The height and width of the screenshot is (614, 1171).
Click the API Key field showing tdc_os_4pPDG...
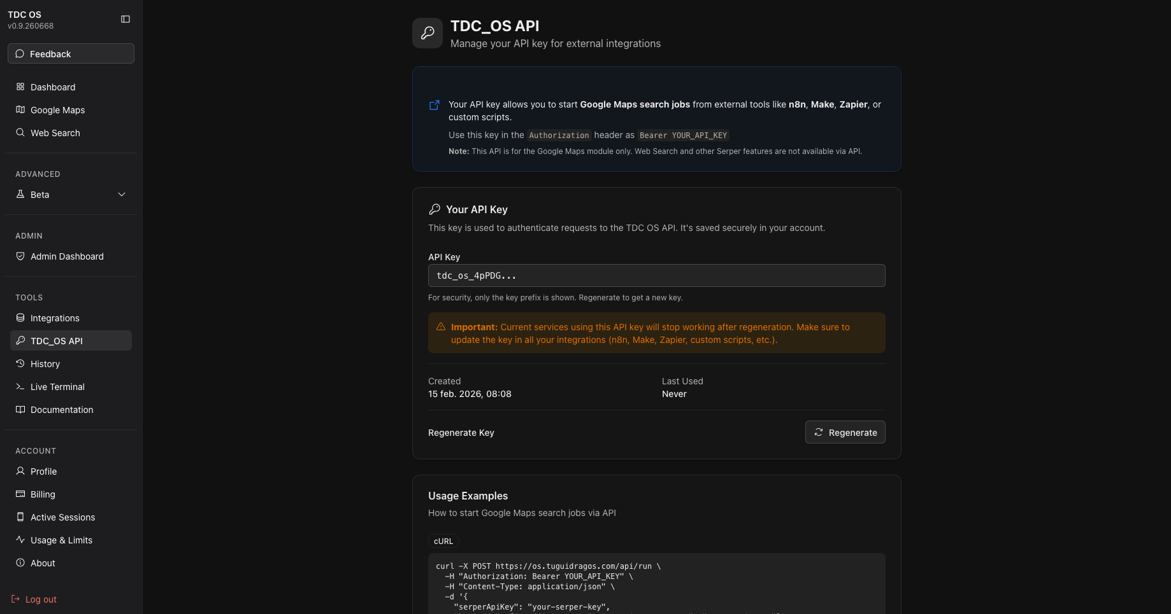click(x=656, y=276)
